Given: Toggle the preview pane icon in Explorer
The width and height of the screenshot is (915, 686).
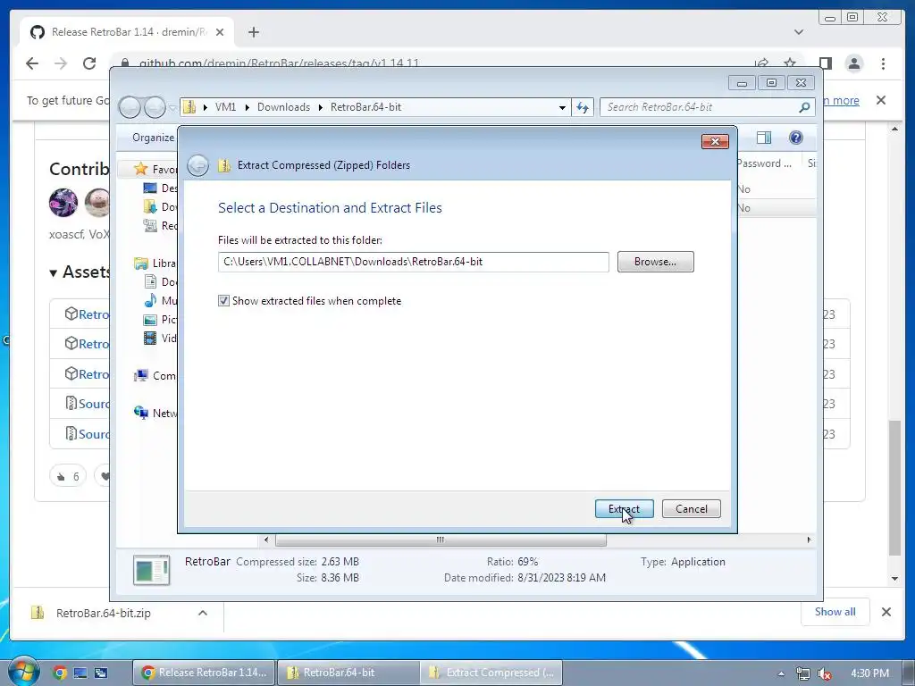Looking at the screenshot, I should [763, 138].
